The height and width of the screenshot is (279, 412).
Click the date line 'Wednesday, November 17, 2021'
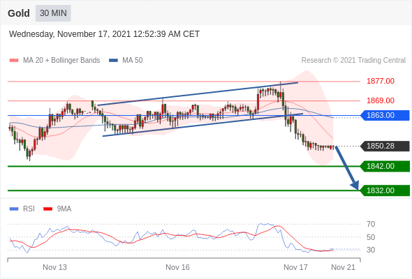click(x=104, y=34)
